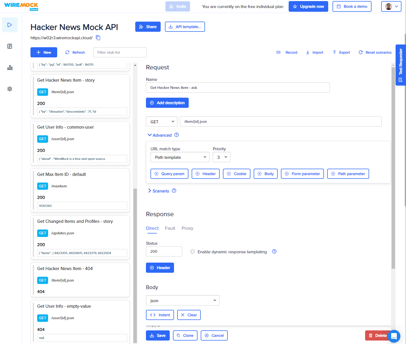Click Book a demo
This screenshot has height=344, width=406.
352,6
